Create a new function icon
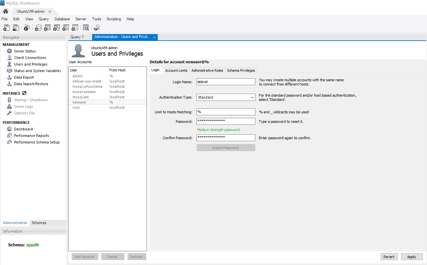The width and height of the screenshot is (427, 265). tap(75, 28)
